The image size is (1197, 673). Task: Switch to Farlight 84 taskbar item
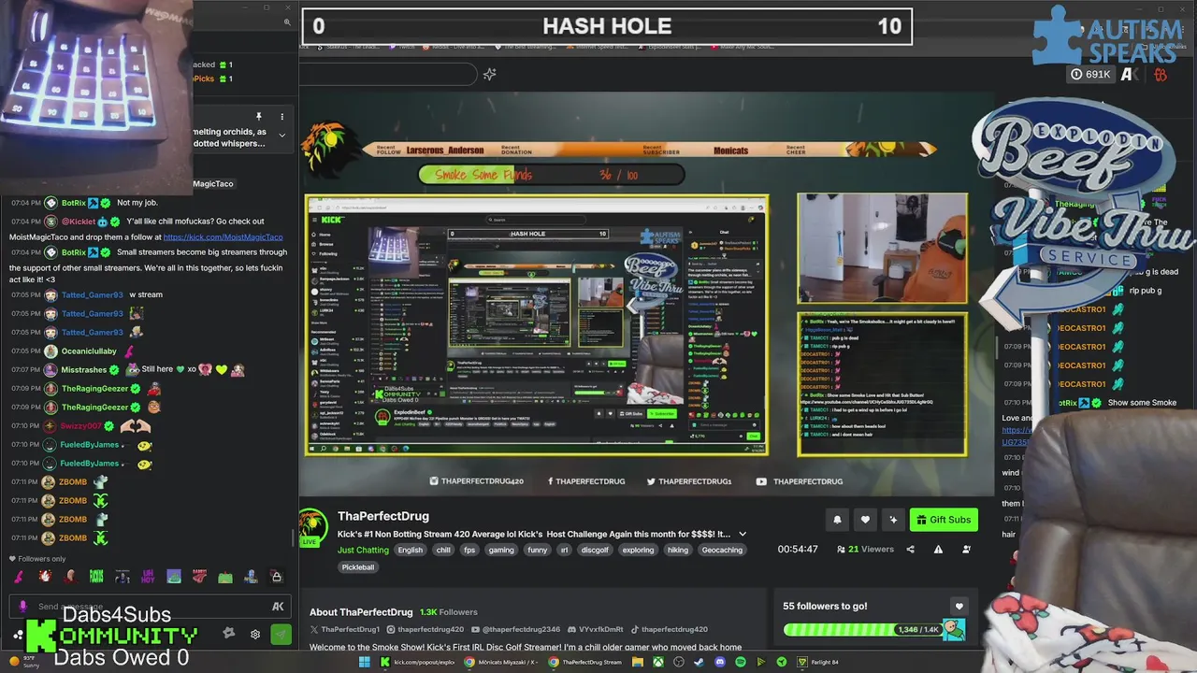(817, 662)
